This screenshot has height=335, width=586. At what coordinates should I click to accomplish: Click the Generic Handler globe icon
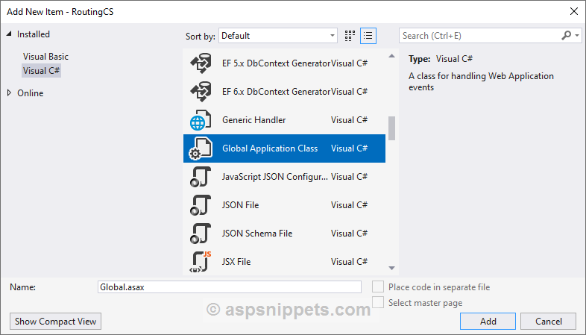point(201,120)
